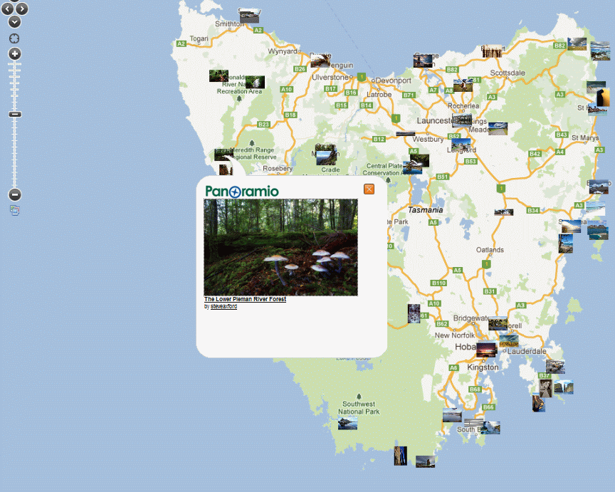
Task: Click the zoom slider handle
Action: [x=14, y=114]
